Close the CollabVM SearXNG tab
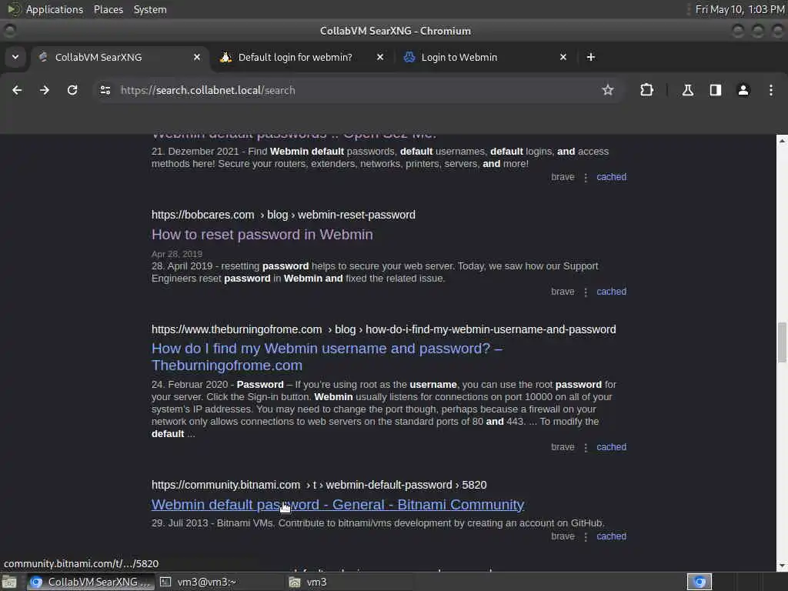The image size is (788, 591). [x=197, y=57]
